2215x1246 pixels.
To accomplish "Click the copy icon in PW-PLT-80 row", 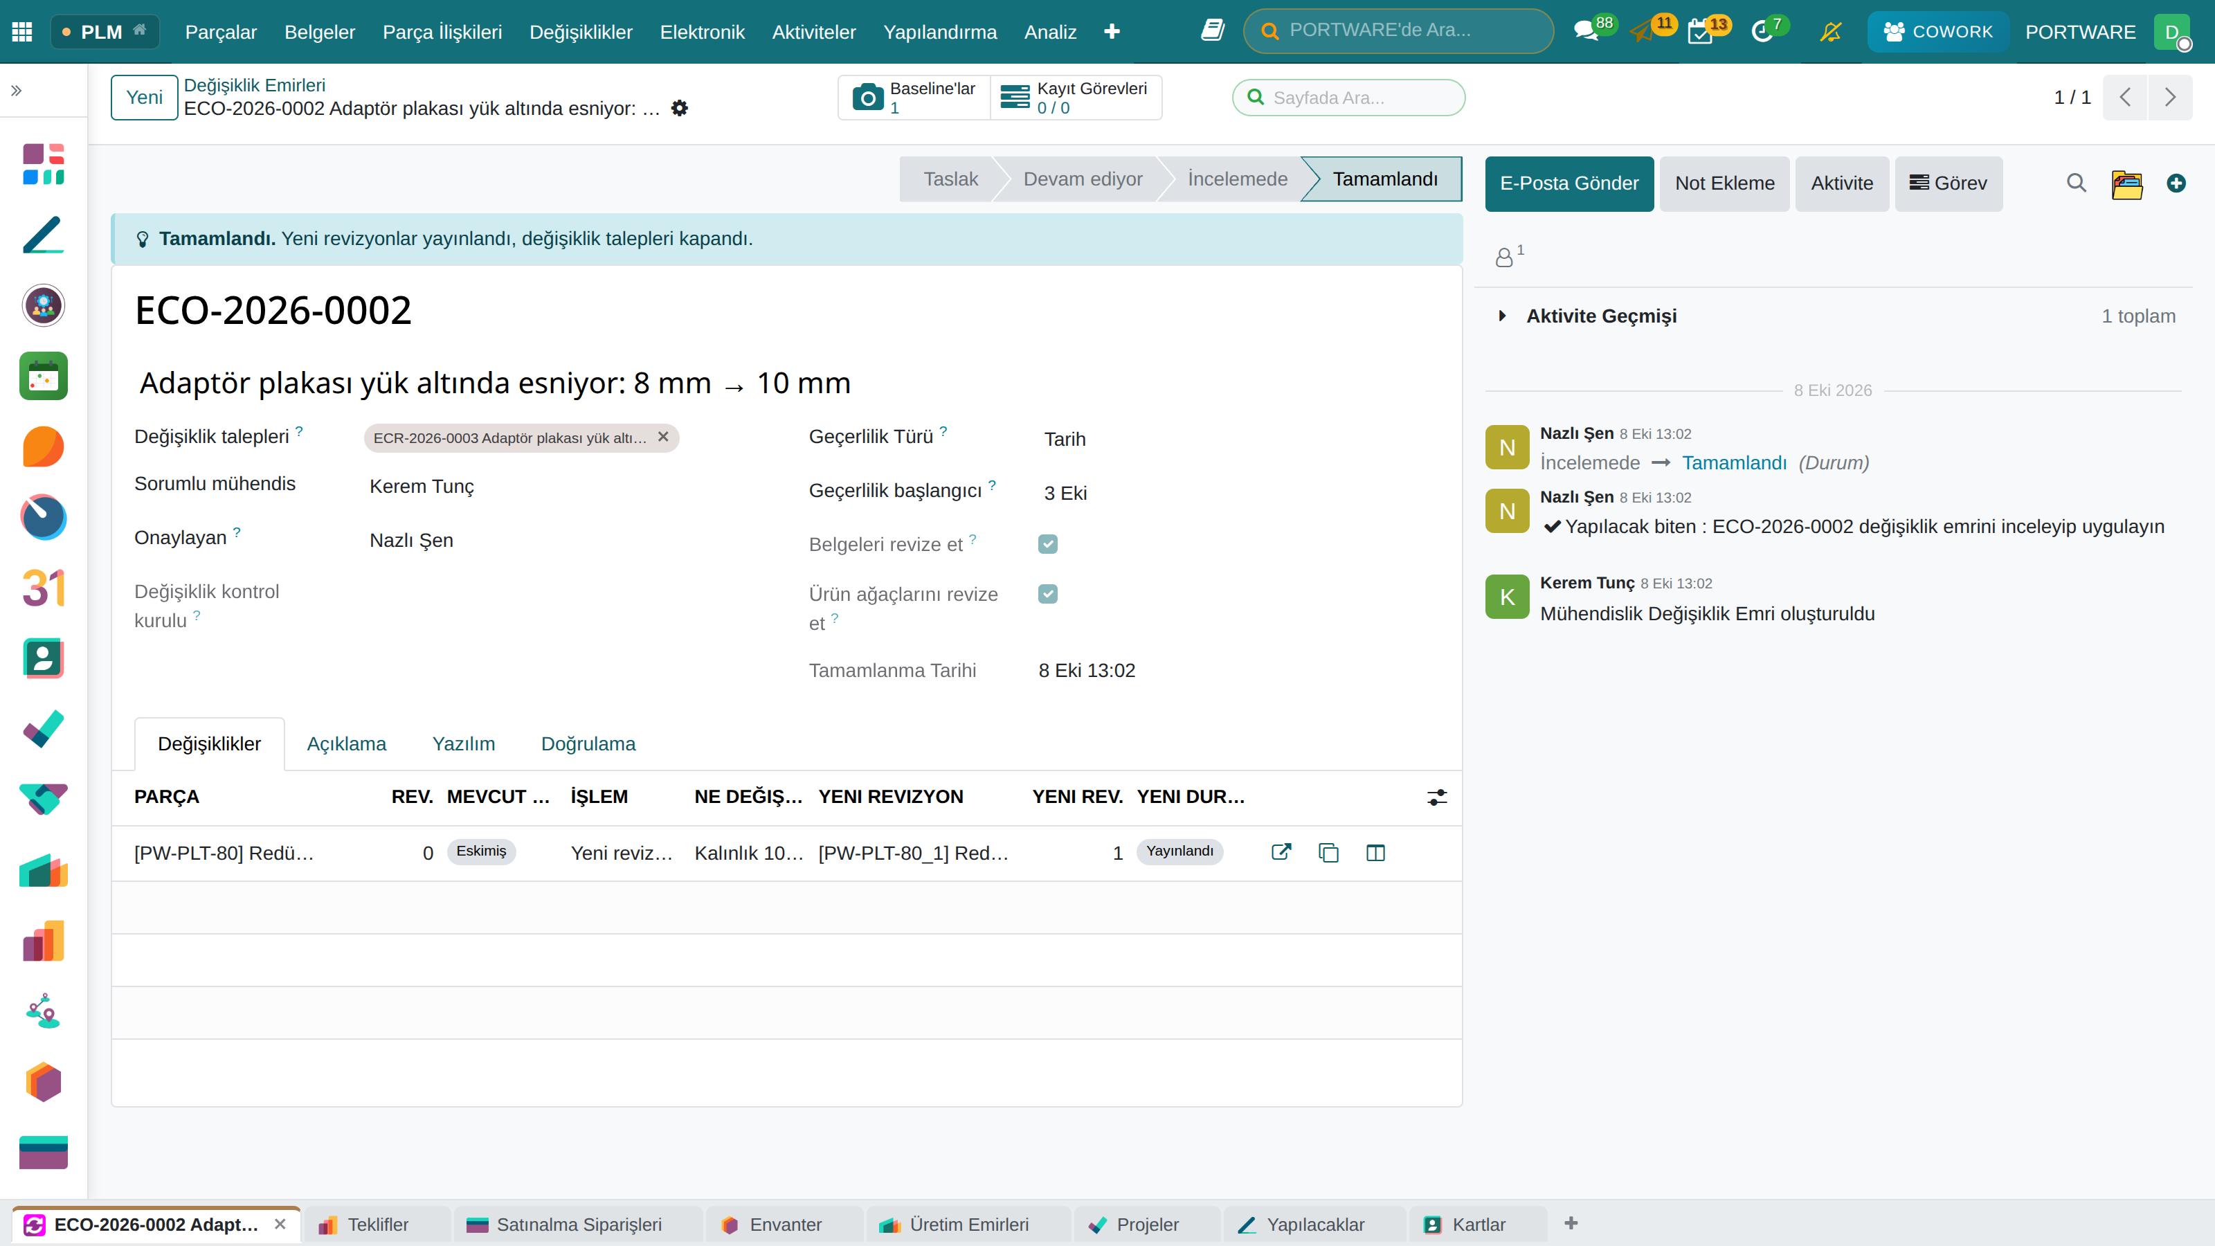I will [x=1328, y=852].
